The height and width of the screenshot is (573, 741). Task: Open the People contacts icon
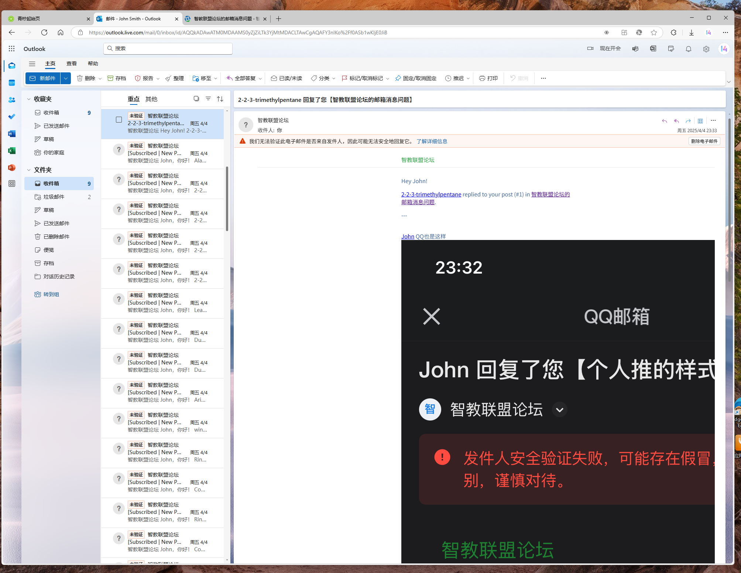coord(12,100)
